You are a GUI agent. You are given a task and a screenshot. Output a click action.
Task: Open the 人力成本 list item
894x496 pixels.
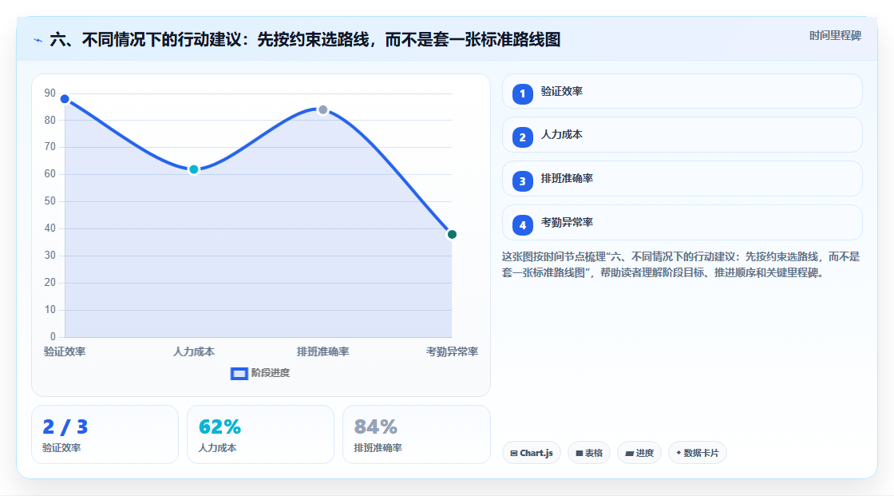682,135
